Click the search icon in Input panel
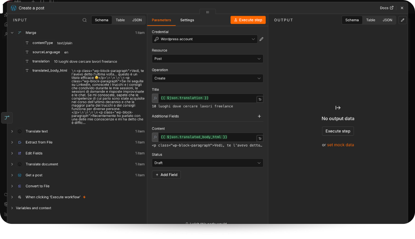The width and height of the screenshot is (415, 239). click(x=84, y=20)
